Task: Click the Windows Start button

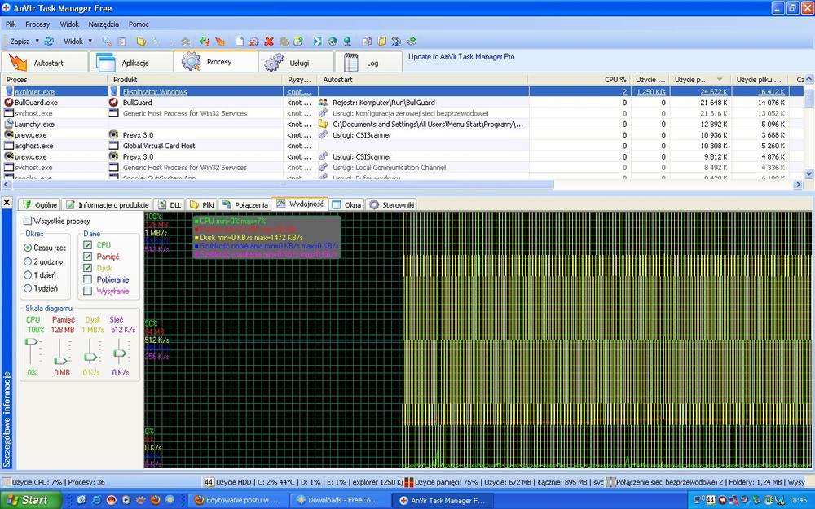Action: coord(31,500)
